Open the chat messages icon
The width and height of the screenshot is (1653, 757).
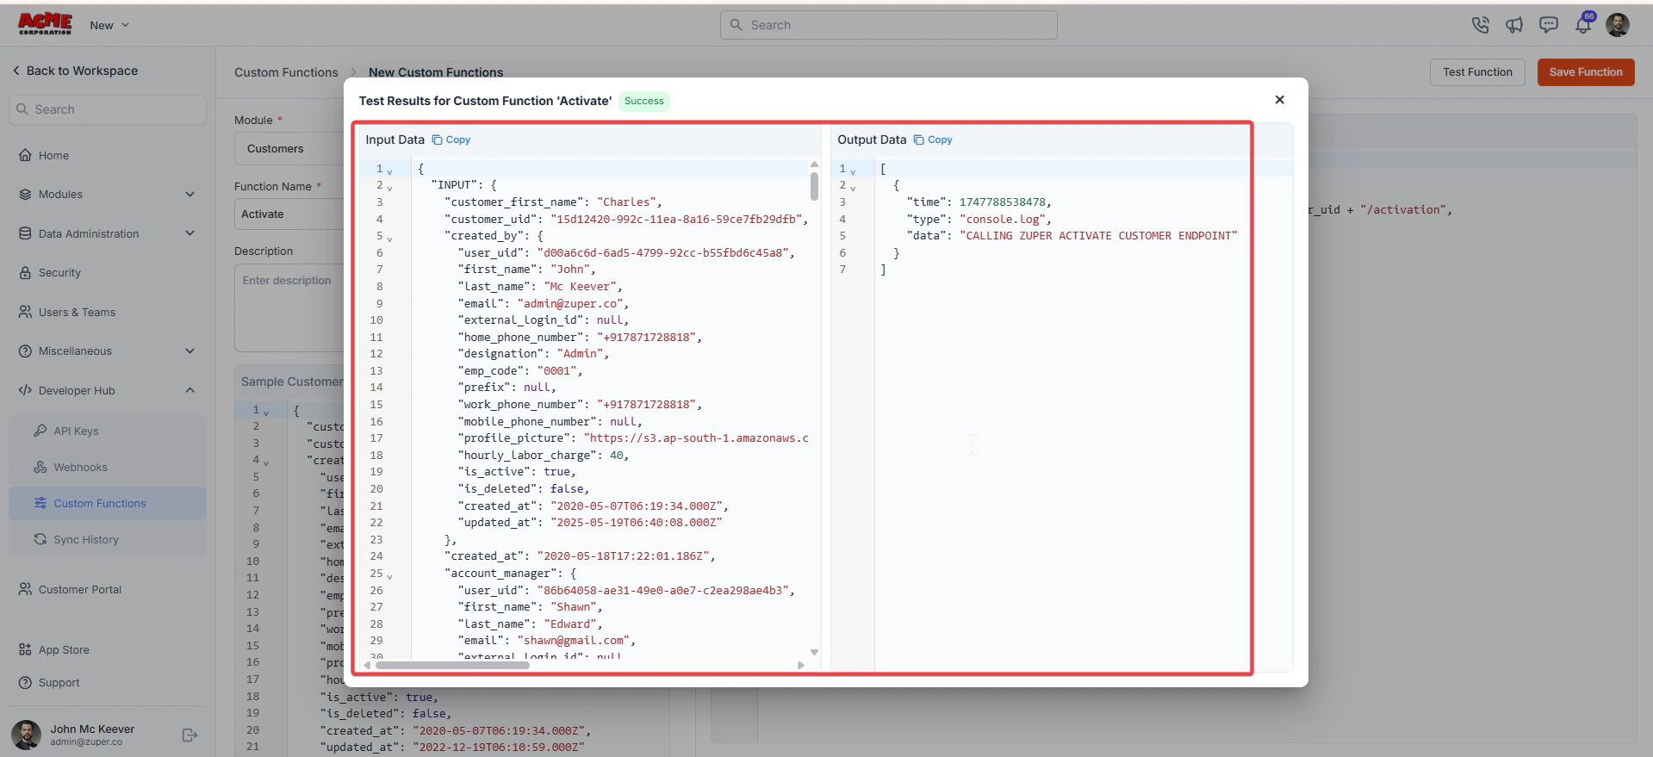tap(1549, 25)
